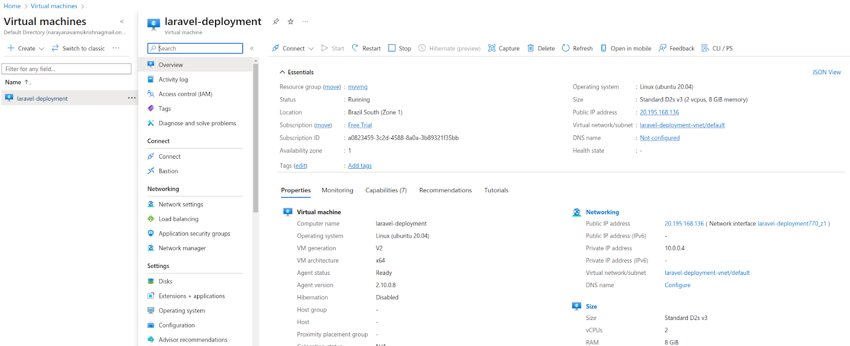This screenshot has width=850, height=346.
Task: Open Free Trial subscription link
Action: (360, 125)
